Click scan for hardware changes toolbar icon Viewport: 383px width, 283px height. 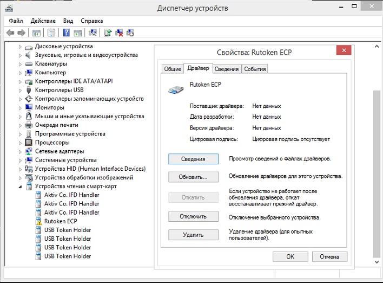point(93,33)
